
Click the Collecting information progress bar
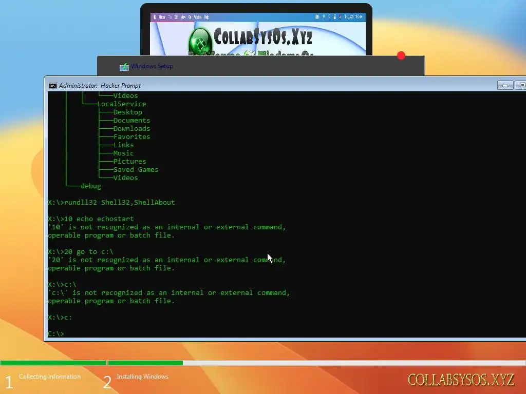(x=53, y=363)
